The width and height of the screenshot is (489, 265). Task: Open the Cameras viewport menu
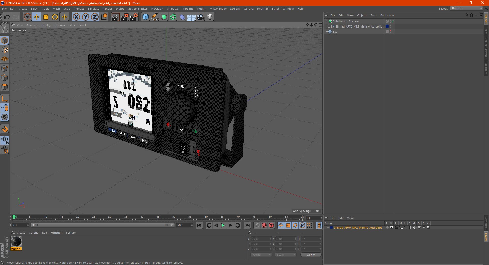32,25
